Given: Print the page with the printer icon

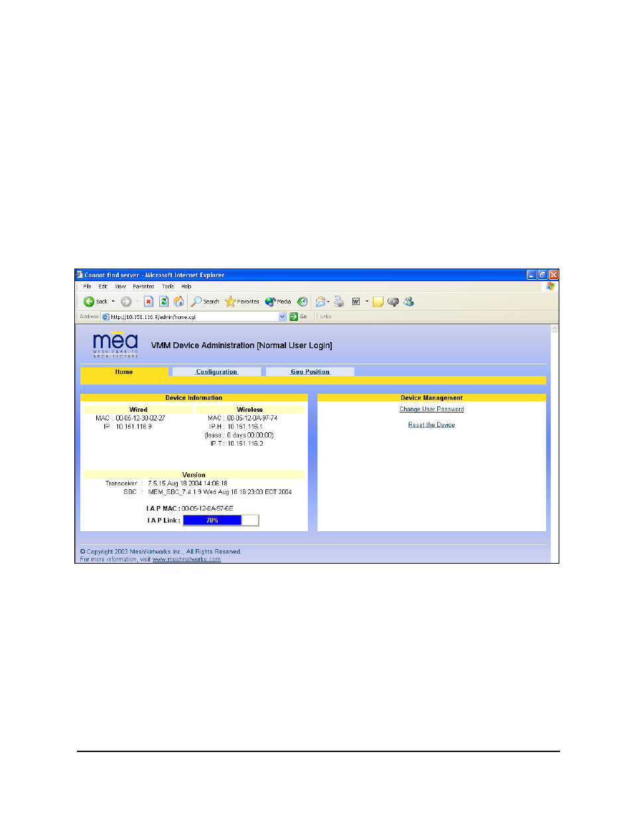Looking at the screenshot, I should 339,302.
